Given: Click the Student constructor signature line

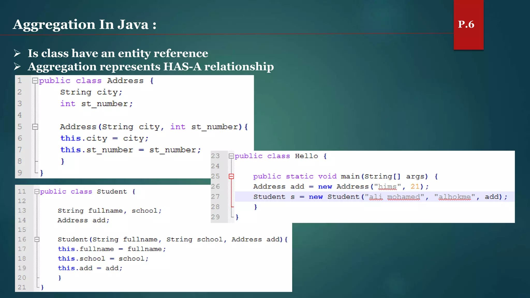Looking at the screenshot, I should tap(173, 240).
